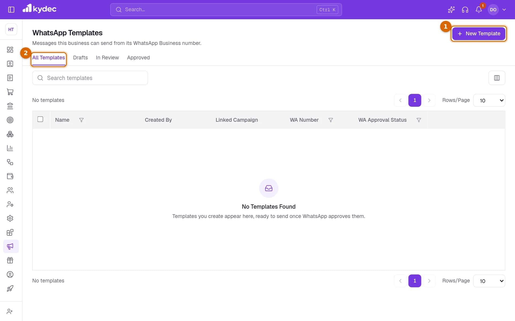Open the top Rows/Page dropdown
The image size is (515, 321).
pos(489,100)
